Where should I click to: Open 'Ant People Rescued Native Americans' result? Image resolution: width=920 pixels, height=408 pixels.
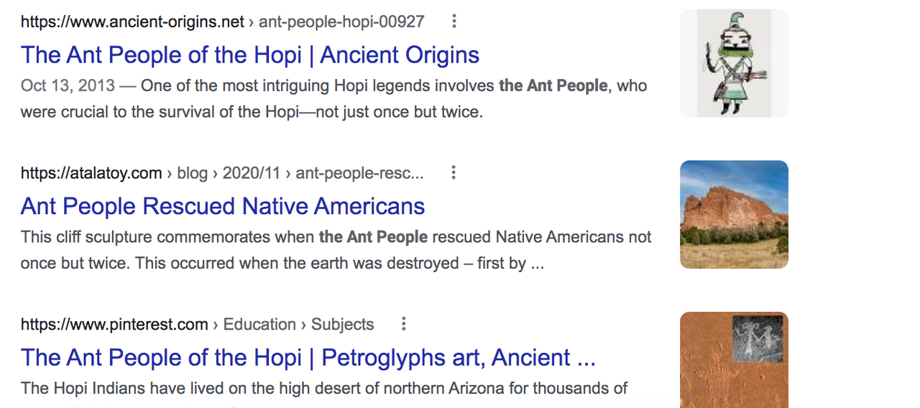(223, 206)
